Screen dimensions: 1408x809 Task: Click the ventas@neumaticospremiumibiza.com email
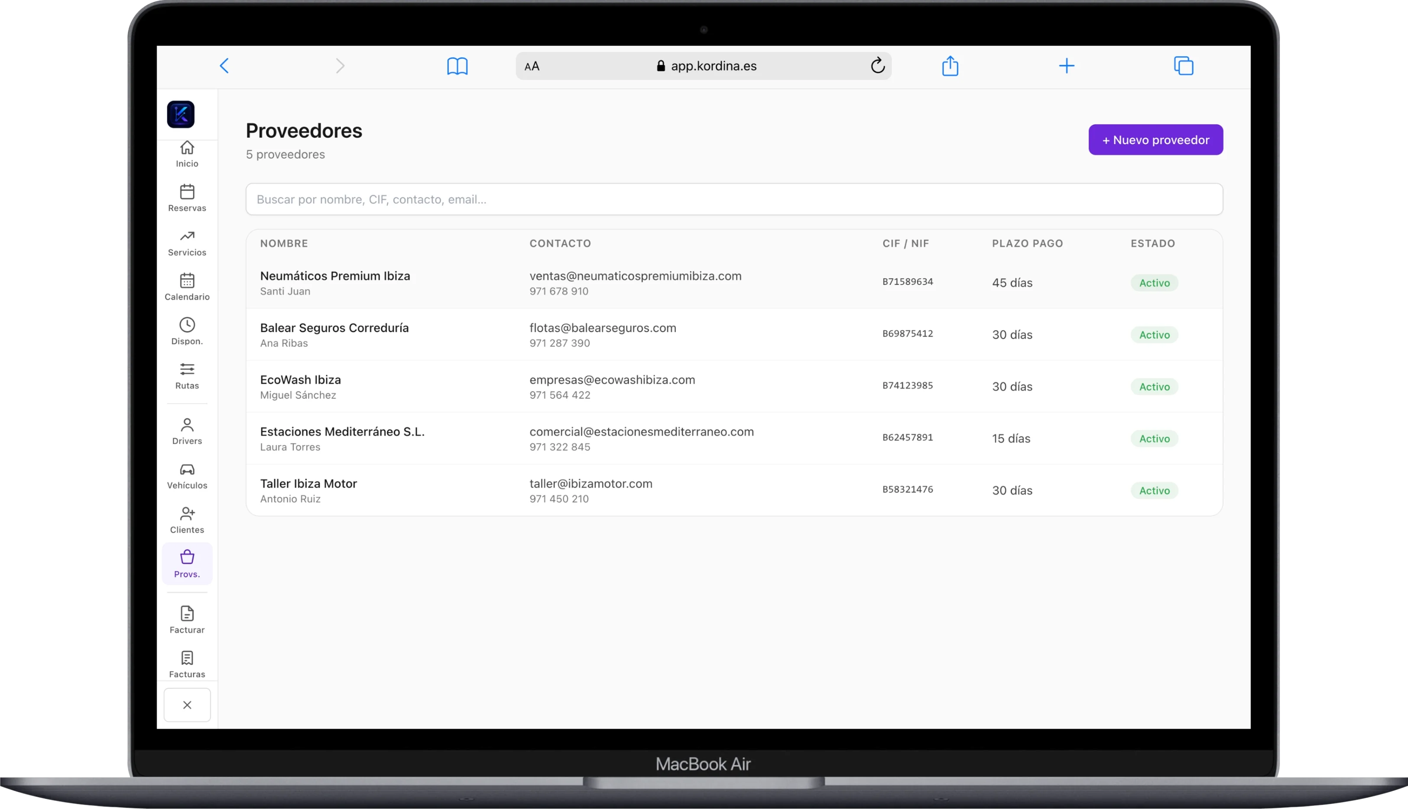tap(635, 276)
